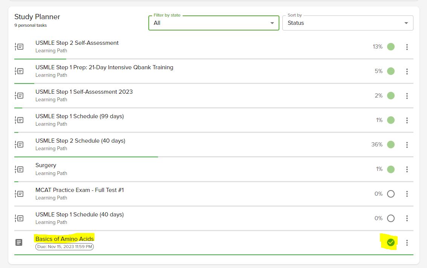
Task: Click the USMLE Step 2 Self-Assessment learning path icon
Action: coord(19,47)
